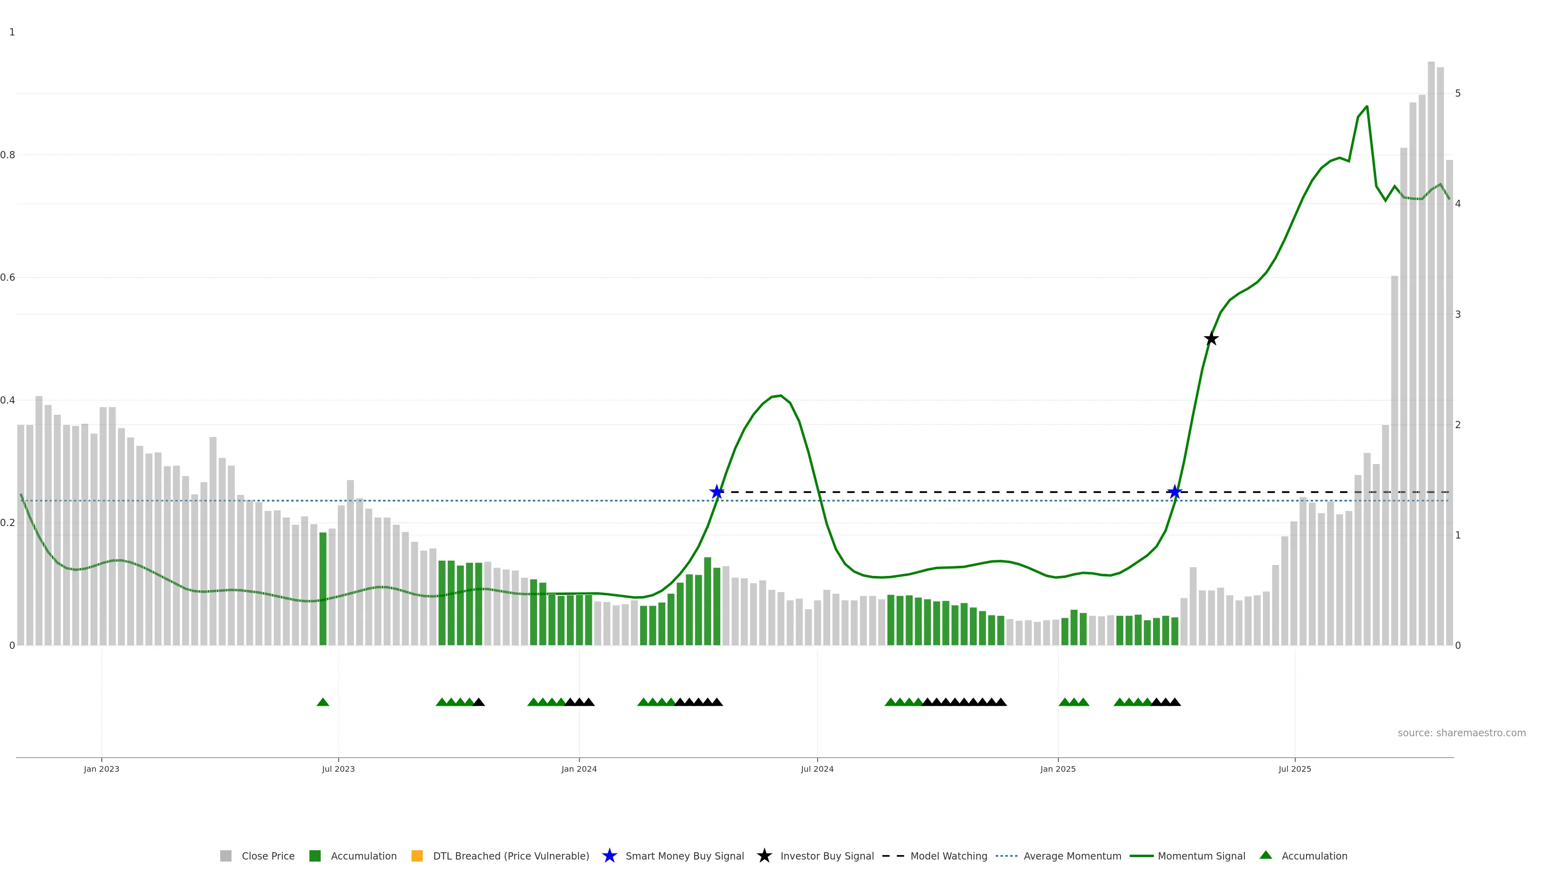Image resolution: width=1546 pixels, height=870 pixels.
Task: Click the gray Close Price color swatch
Action: pyautogui.click(x=225, y=856)
